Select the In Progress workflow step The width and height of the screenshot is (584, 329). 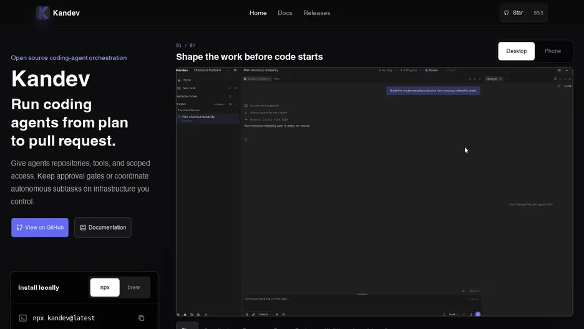pos(409,70)
